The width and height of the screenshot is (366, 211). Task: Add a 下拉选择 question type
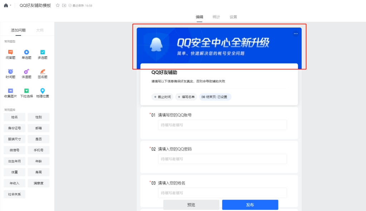(x=26, y=93)
